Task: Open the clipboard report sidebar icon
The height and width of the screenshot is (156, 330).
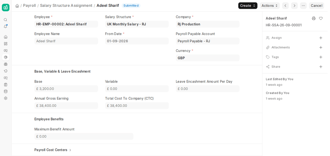Action: pos(6,85)
